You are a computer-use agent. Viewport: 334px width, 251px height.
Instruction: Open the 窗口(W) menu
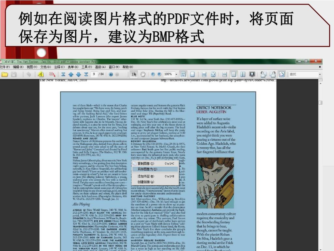point(114,67)
